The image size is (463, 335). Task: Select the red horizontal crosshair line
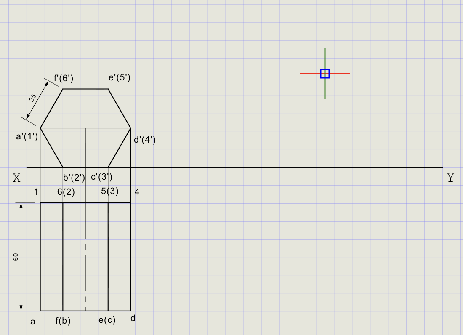coord(341,74)
